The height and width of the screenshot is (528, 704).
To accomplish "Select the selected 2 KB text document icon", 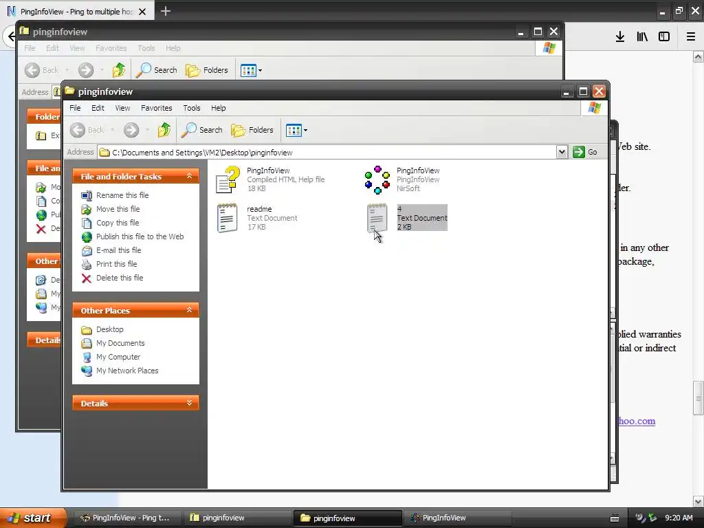I will (377, 218).
